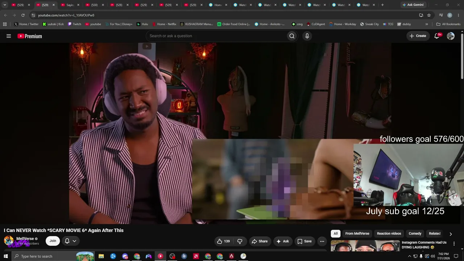Click the Ask button under video
Image resolution: width=464 pixels, height=261 pixels.
point(282,241)
